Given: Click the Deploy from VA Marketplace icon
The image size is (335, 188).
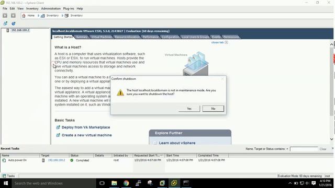Looking at the screenshot, I should tap(58, 127).
